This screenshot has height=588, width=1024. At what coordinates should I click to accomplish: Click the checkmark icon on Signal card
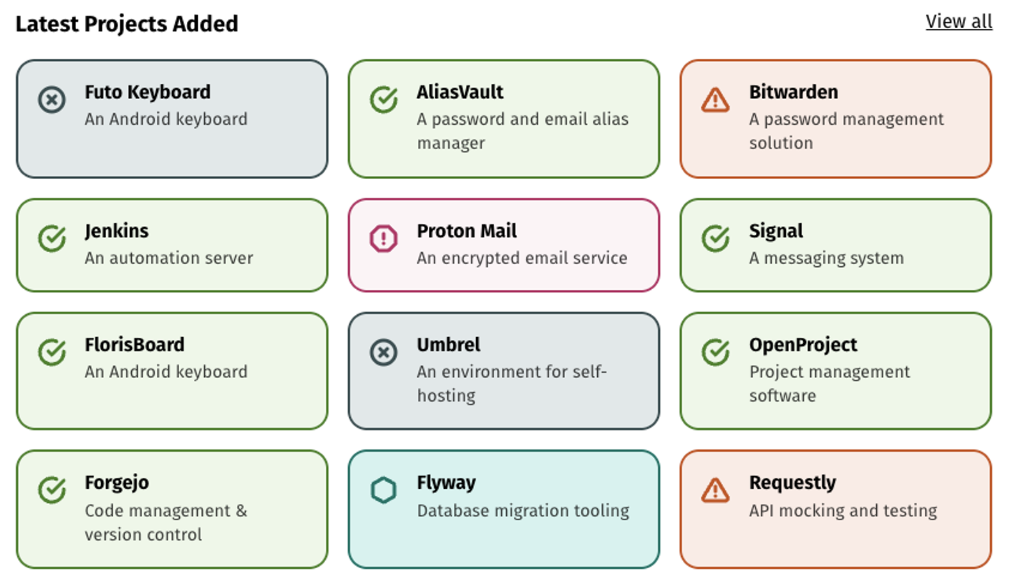[716, 239]
